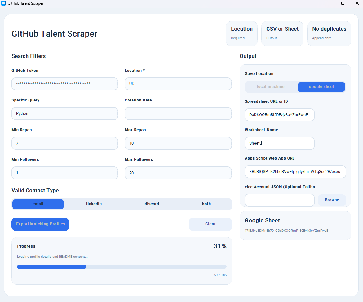Click the Location field containing UK
Viewport: 363px width, 302px height.
pyautogui.click(x=178, y=84)
